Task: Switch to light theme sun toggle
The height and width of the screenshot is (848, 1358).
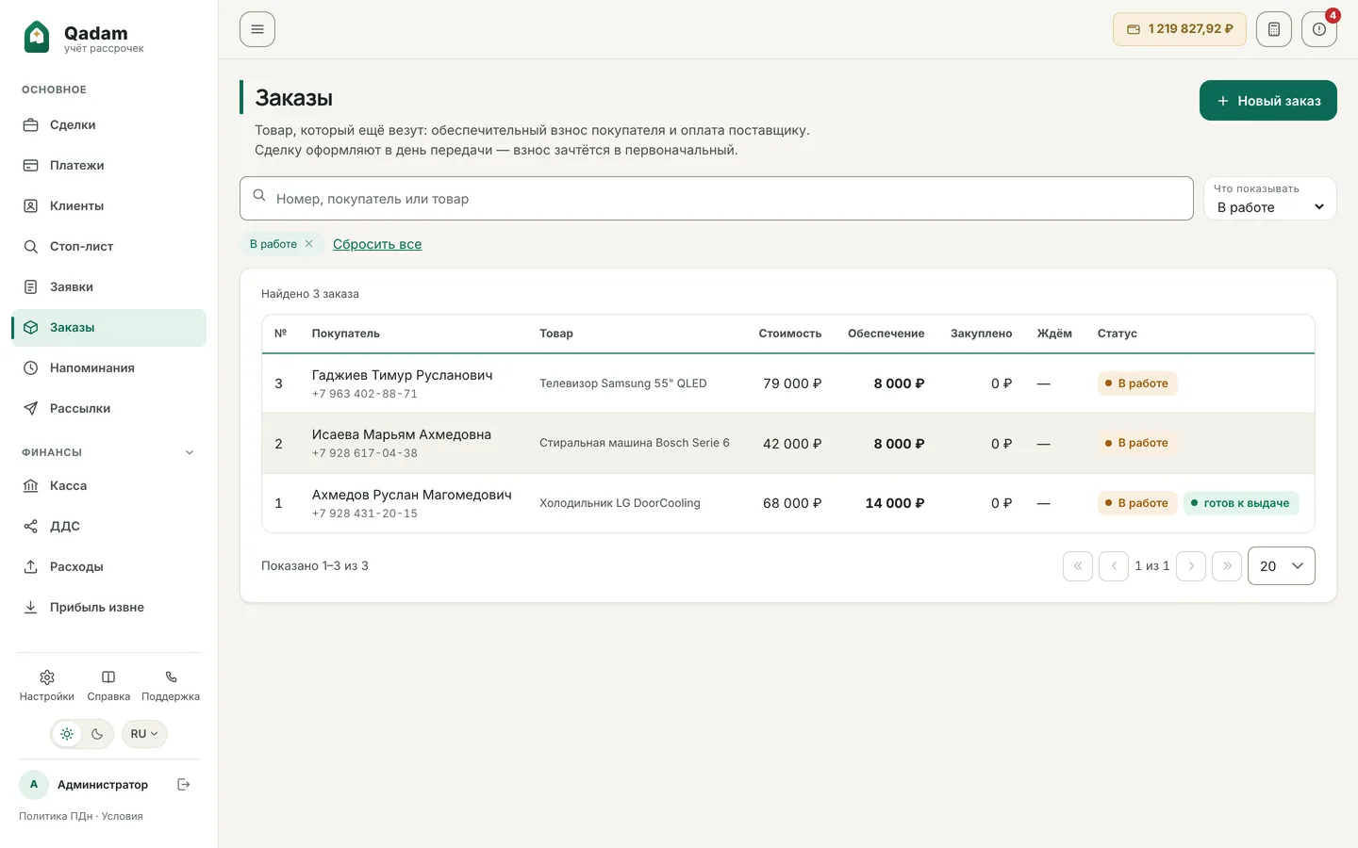Action: (67, 734)
